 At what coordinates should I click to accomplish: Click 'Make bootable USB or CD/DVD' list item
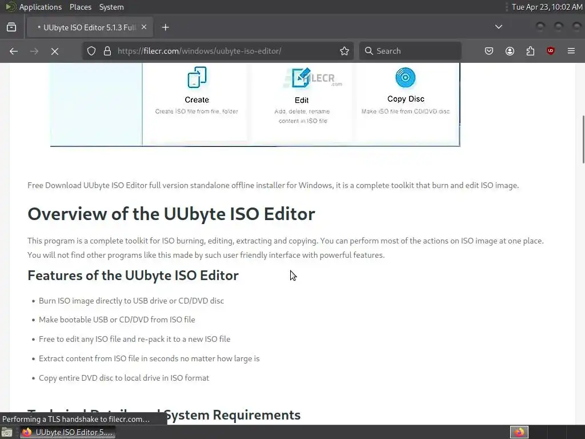[117, 320]
